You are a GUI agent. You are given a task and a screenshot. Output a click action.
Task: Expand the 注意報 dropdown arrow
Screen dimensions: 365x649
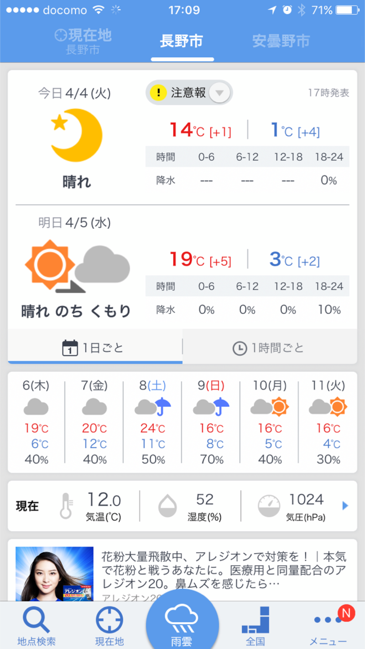219,93
